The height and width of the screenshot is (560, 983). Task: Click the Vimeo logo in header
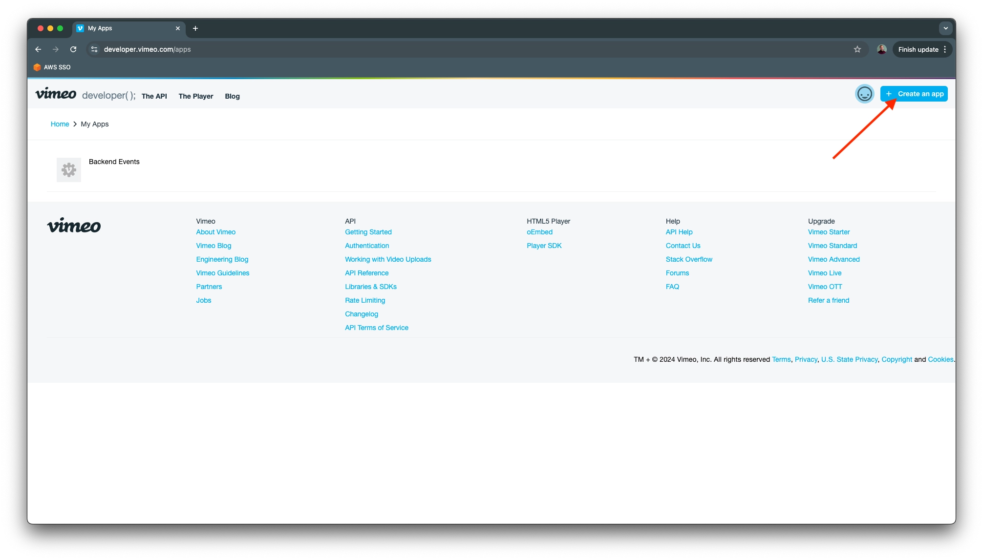[x=56, y=94]
